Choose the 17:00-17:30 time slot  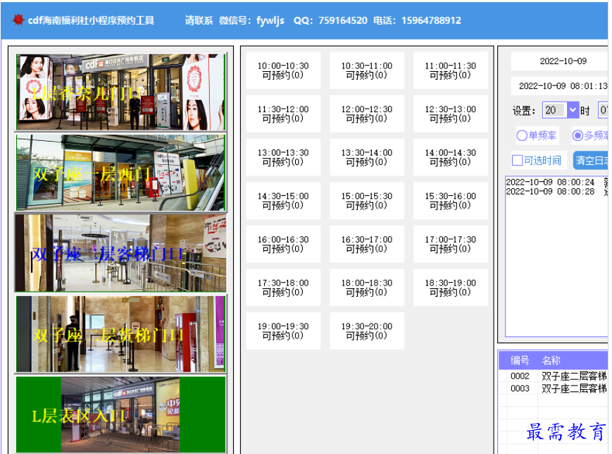(x=451, y=244)
